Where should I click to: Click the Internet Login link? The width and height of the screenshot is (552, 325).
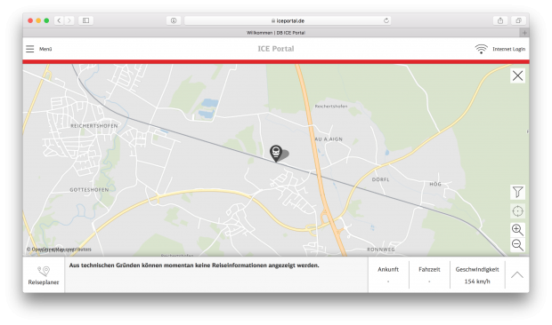(x=508, y=49)
